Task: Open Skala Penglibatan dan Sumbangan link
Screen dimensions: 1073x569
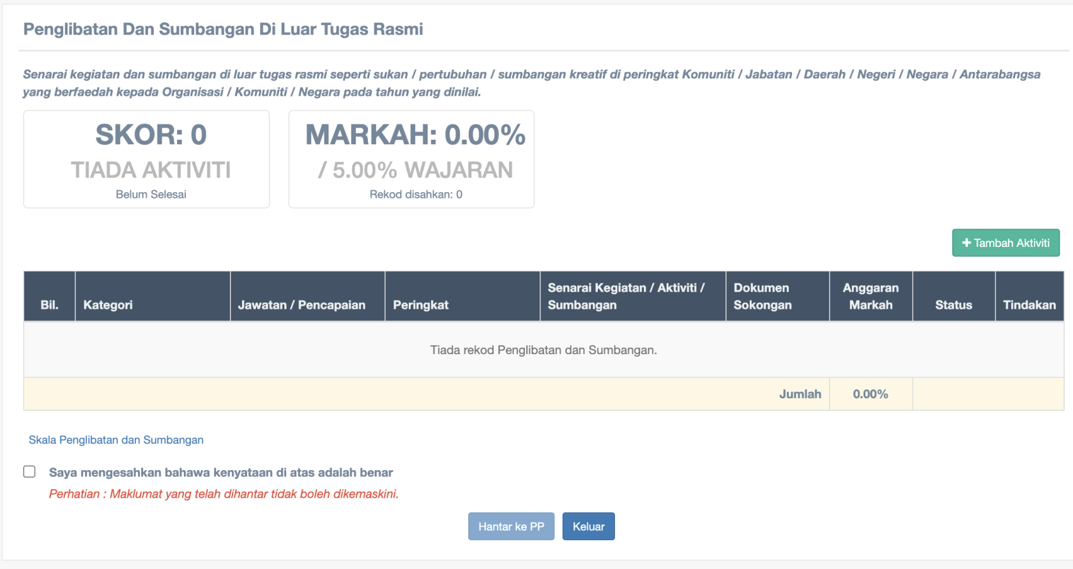Action: point(116,440)
